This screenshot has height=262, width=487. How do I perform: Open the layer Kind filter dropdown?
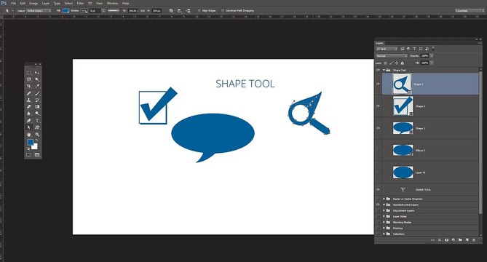pyautogui.click(x=387, y=49)
